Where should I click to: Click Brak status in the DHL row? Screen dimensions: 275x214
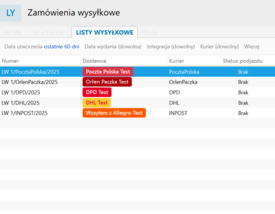(x=243, y=103)
